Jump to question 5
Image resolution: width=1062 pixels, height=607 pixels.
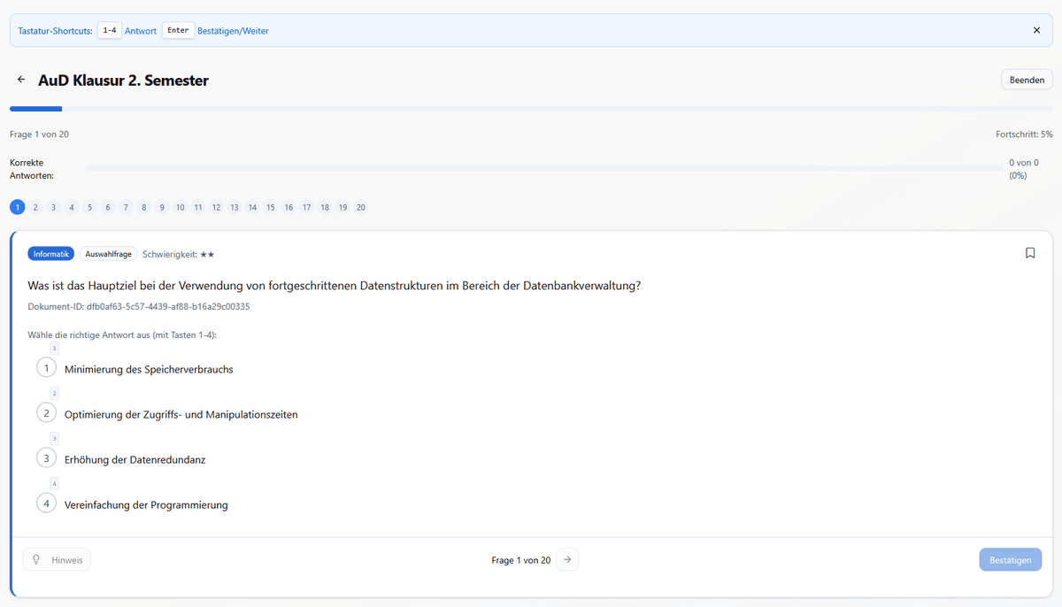click(89, 207)
